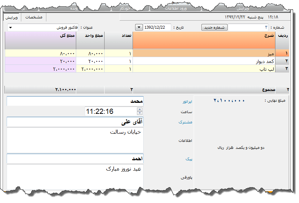
Task: Switch to the 'مشخصات' tab
Action: pos(33,17)
